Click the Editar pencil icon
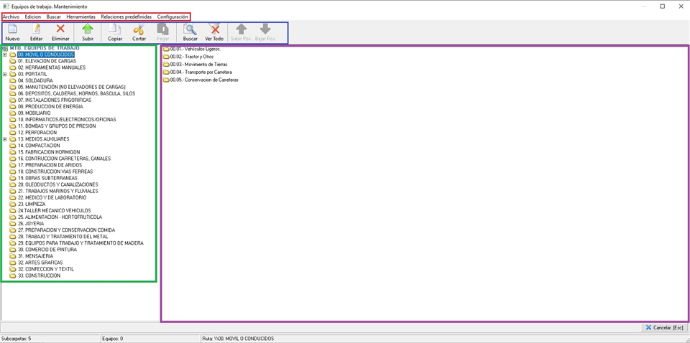690x343 pixels. coord(36,30)
